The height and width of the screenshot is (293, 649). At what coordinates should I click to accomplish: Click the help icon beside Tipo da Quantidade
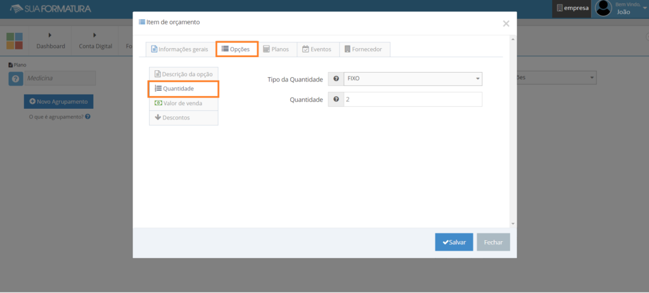pyautogui.click(x=336, y=79)
